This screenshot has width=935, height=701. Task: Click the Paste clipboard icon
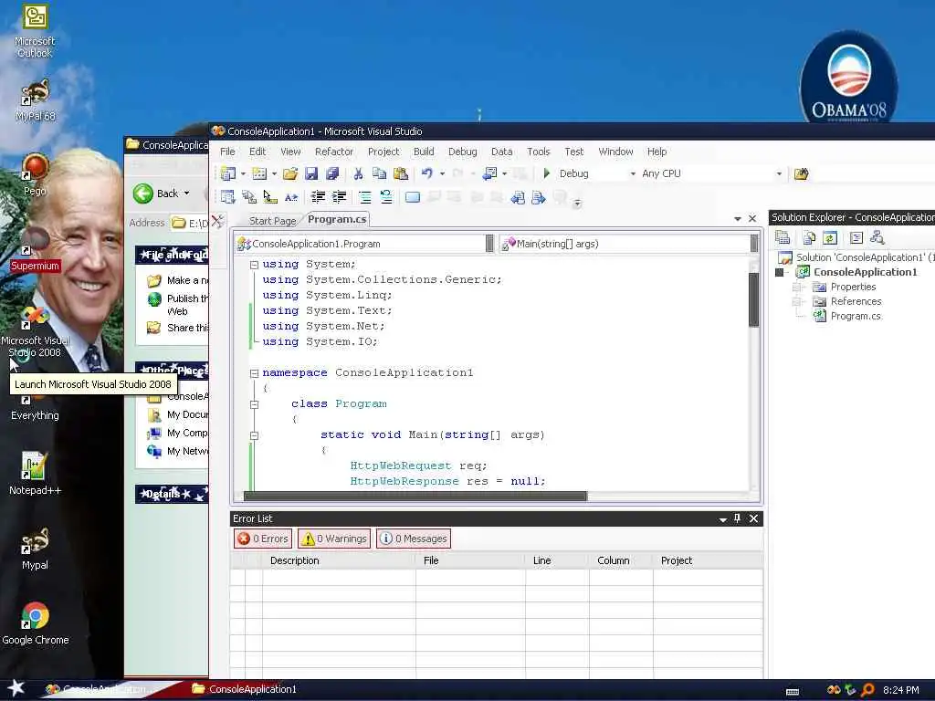[x=401, y=173]
